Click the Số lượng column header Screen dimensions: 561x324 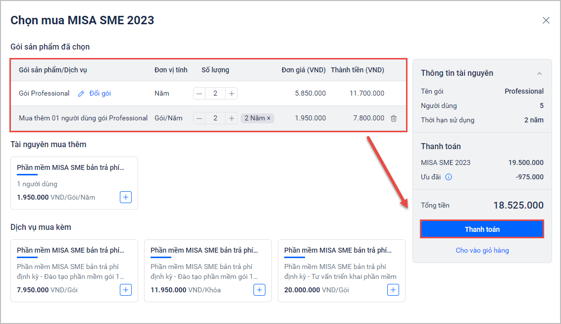pos(215,70)
